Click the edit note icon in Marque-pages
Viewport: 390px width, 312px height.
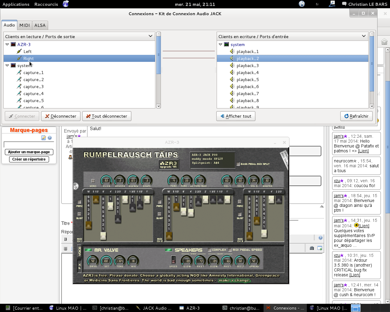tap(44, 138)
